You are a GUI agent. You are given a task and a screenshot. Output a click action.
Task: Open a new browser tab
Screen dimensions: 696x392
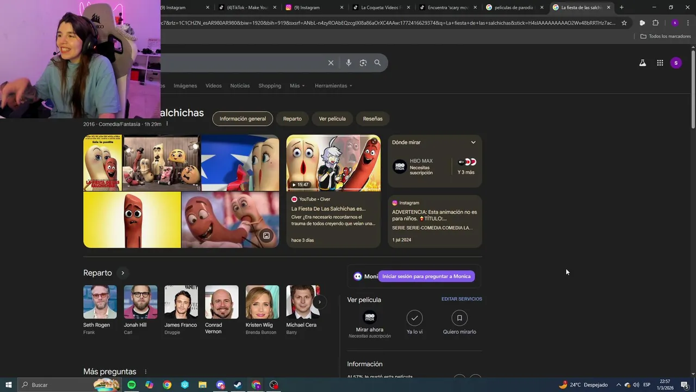click(x=622, y=8)
